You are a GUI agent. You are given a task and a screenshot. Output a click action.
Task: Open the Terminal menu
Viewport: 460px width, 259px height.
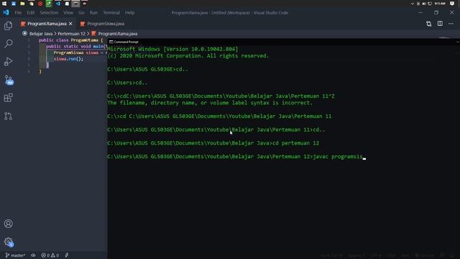tap(111, 13)
